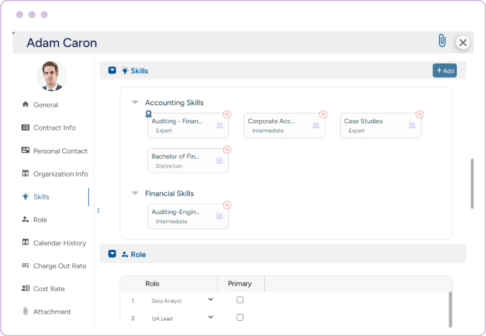Click Intermediate under Corporate Acc...
The height and width of the screenshot is (336, 486).
(268, 130)
